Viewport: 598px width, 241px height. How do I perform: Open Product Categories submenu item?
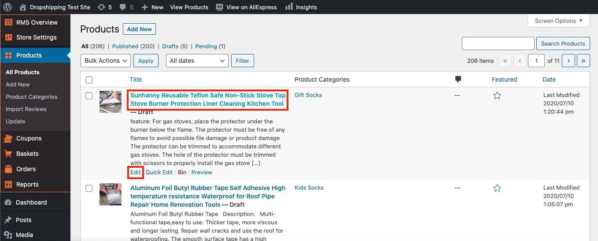pyautogui.click(x=31, y=97)
